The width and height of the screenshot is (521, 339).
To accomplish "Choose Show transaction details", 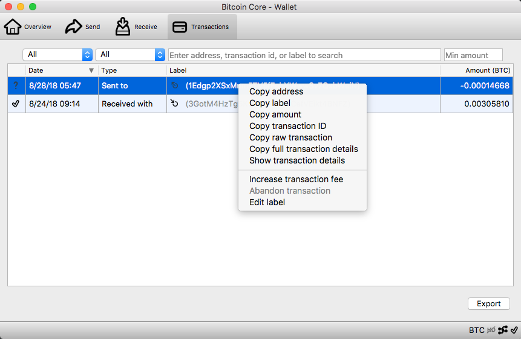I will coord(297,160).
